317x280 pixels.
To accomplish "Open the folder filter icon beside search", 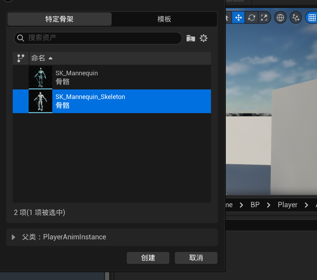I will [x=190, y=38].
